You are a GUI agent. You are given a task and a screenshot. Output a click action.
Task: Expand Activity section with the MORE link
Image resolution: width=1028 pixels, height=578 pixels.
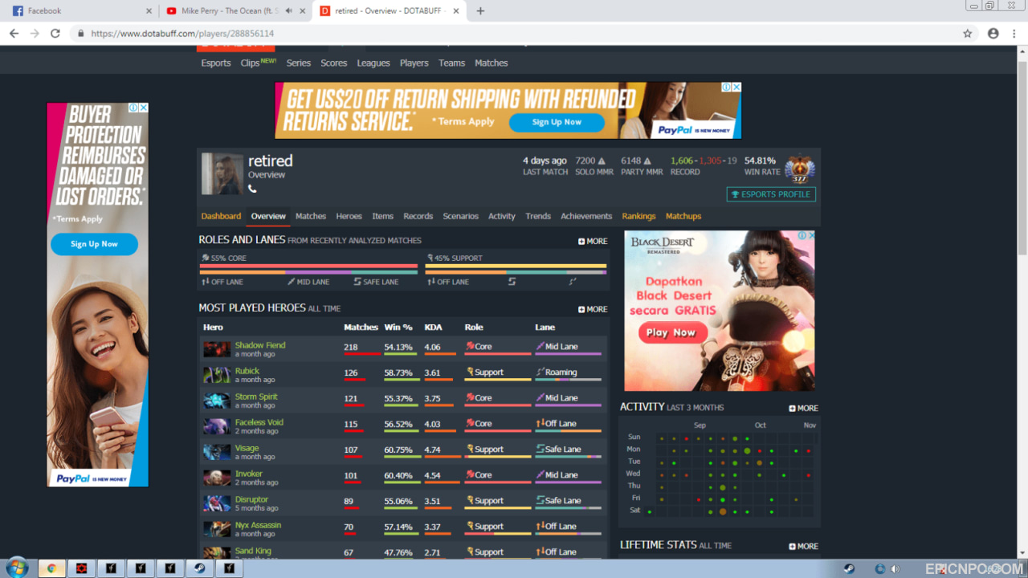pos(803,408)
